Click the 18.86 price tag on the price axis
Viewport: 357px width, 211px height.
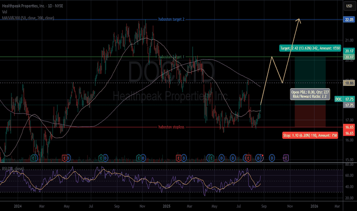tap(349, 83)
